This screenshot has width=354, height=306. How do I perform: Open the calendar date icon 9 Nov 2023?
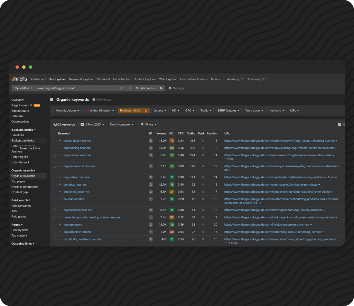pyautogui.click(x=82, y=125)
